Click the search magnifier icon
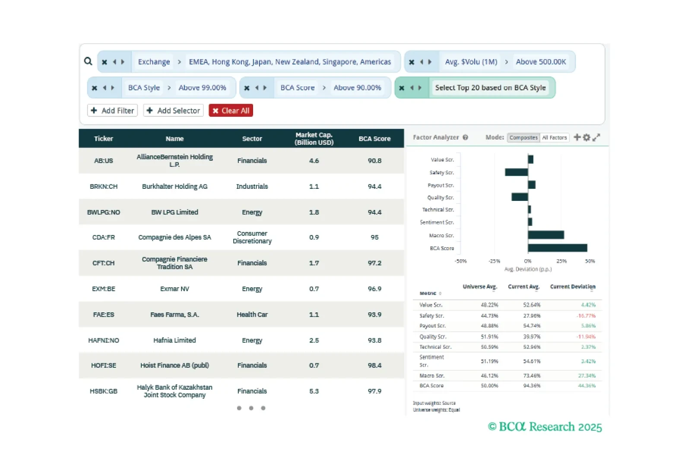The height and width of the screenshot is (467, 691). pos(88,61)
